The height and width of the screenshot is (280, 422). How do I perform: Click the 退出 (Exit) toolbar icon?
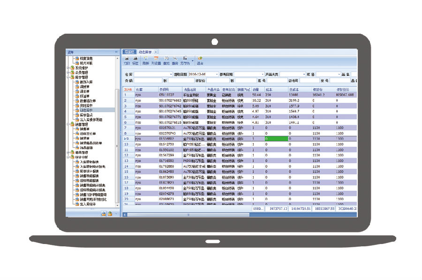(x=200, y=60)
